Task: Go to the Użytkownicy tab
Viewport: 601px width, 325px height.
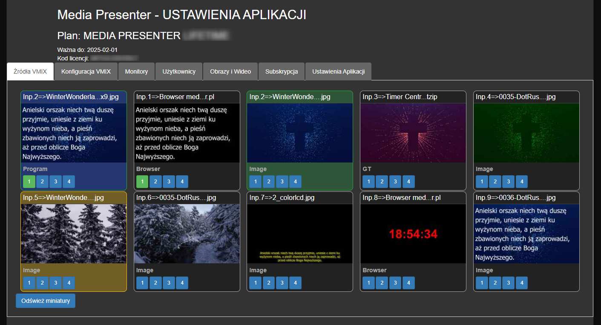Action: pyautogui.click(x=179, y=71)
